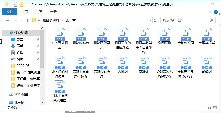Screen dimensions: 221x113
Task: Select the 绝对高程与相对高程 file icon
Action: pyautogui.click(x=165, y=63)
